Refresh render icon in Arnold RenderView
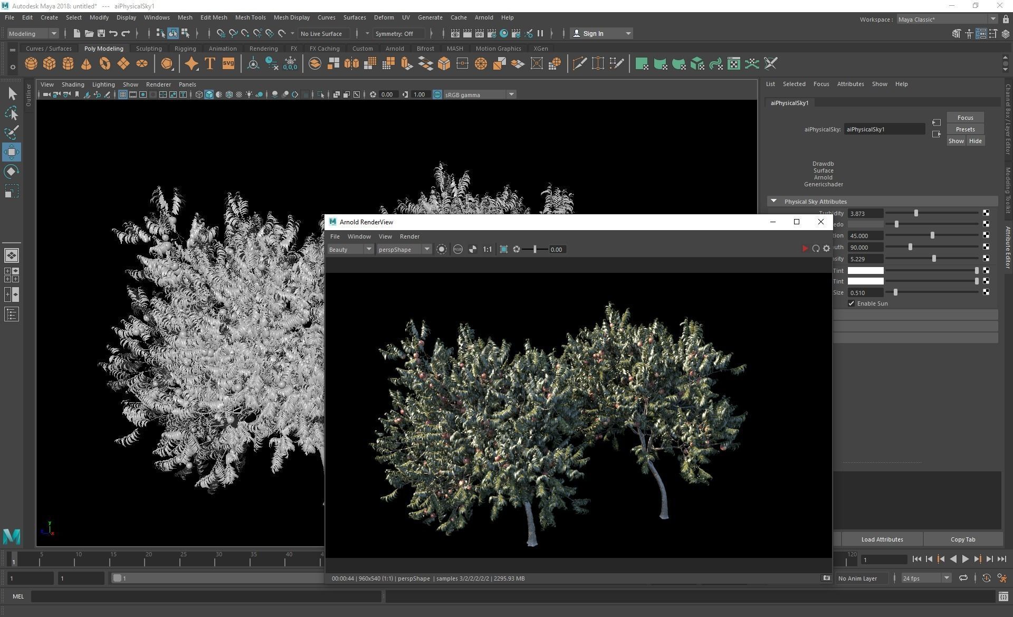The width and height of the screenshot is (1013, 617). [x=816, y=249]
